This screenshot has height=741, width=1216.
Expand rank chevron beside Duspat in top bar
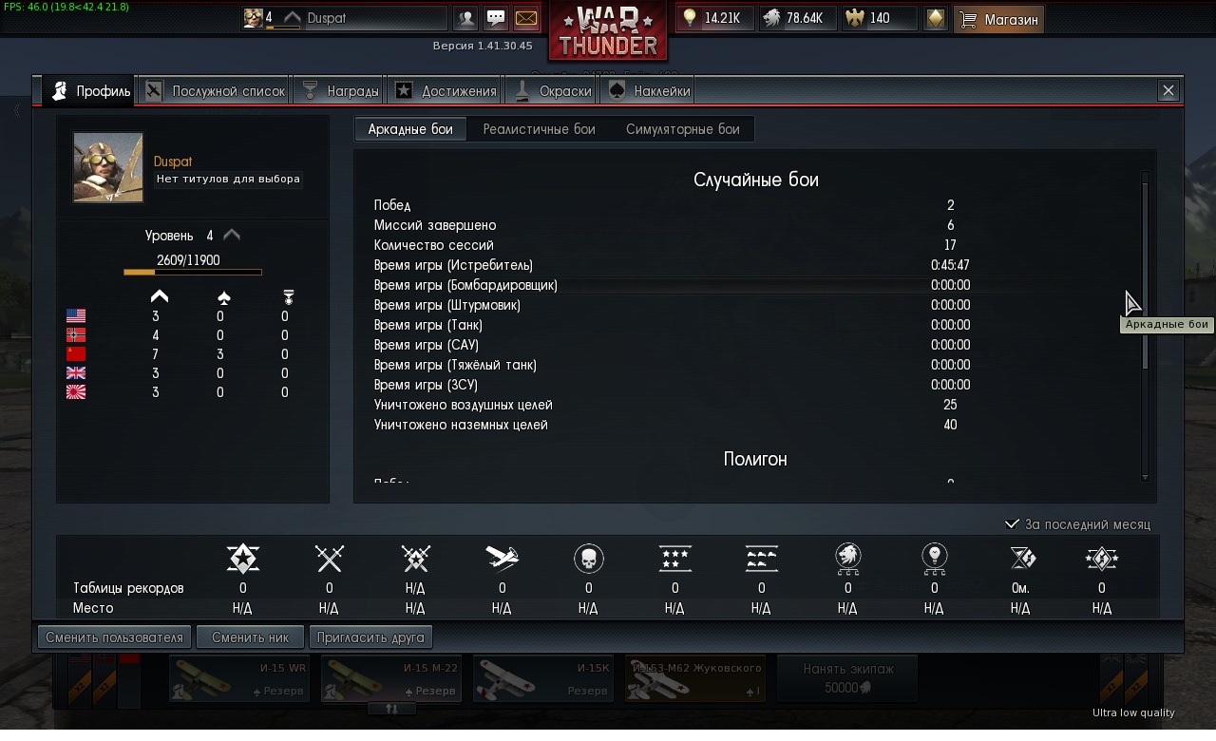click(293, 18)
